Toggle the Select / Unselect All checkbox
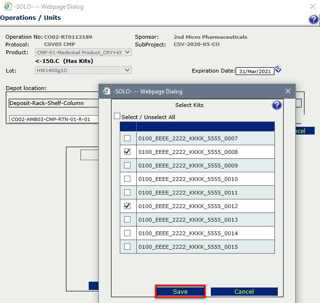 117,116
